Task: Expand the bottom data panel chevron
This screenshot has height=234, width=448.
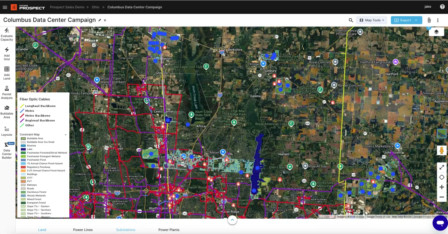Action: 232,220
